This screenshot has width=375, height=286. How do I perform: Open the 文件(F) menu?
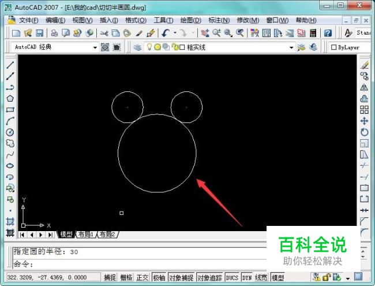pyautogui.click(x=28, y=20)
